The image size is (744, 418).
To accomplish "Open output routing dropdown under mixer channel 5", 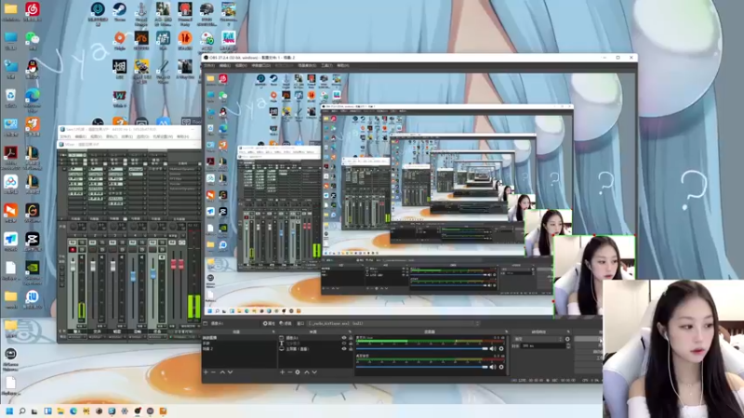I will tap(157, 337).
